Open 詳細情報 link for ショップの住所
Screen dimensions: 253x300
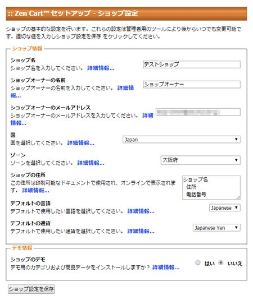pyautogui.click(x=35, y=191)
